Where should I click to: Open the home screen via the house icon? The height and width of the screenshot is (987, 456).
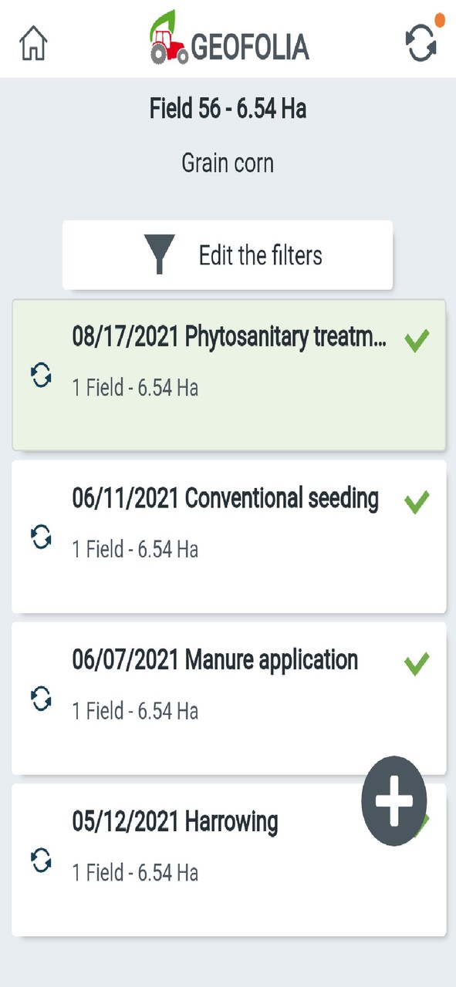(32, 44)
